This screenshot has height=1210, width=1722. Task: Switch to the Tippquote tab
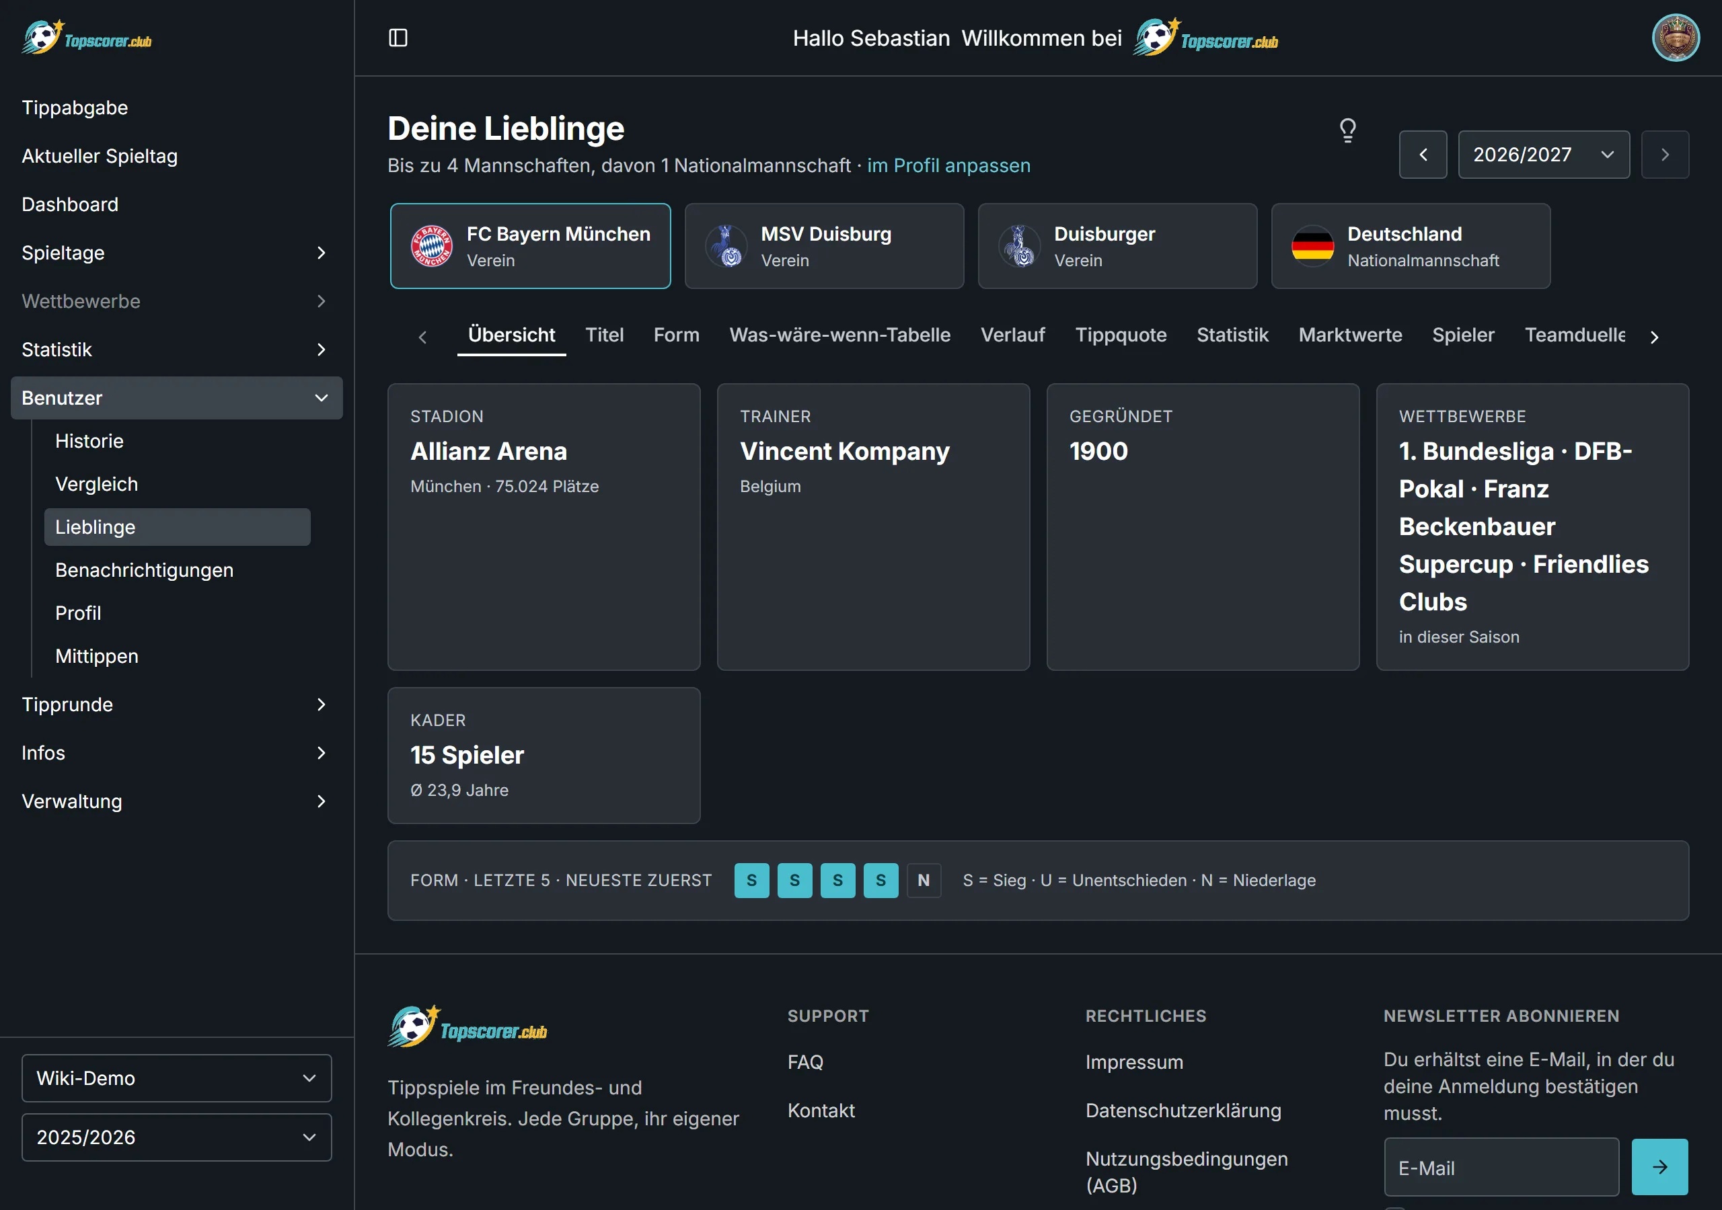[1121, 335]
